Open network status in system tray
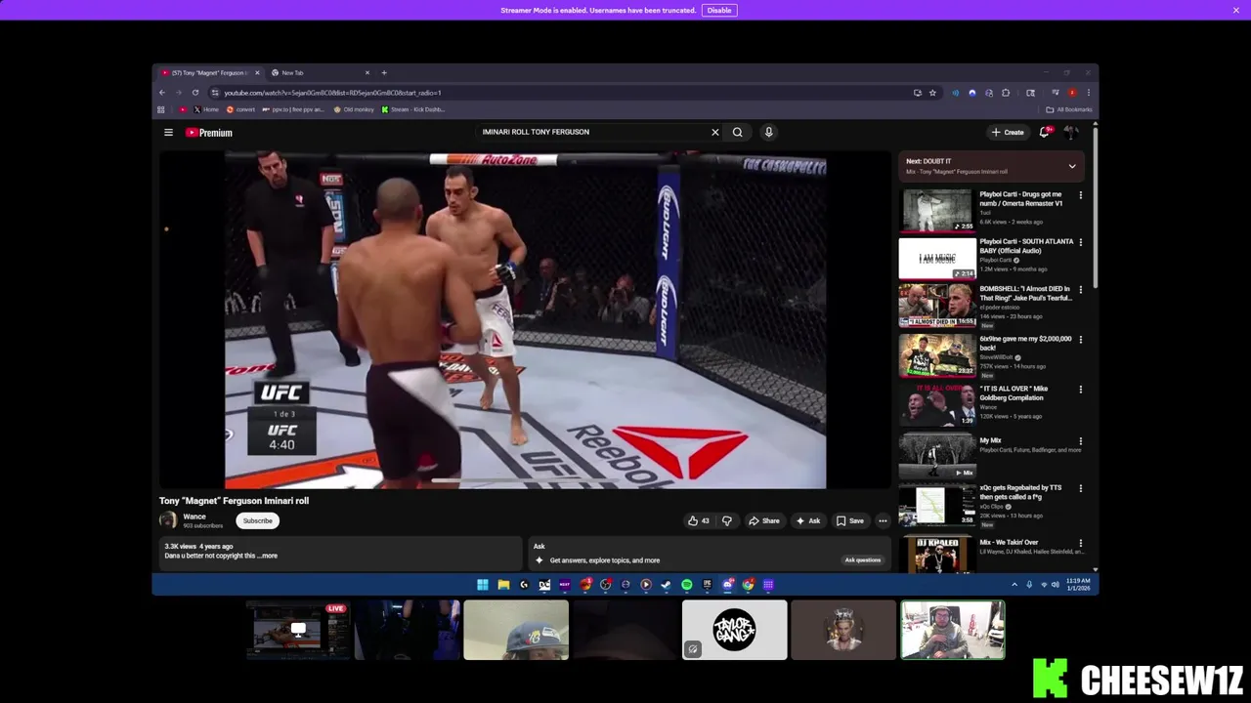Screen dimensions: 1251x703 (x=1043, y=585)
